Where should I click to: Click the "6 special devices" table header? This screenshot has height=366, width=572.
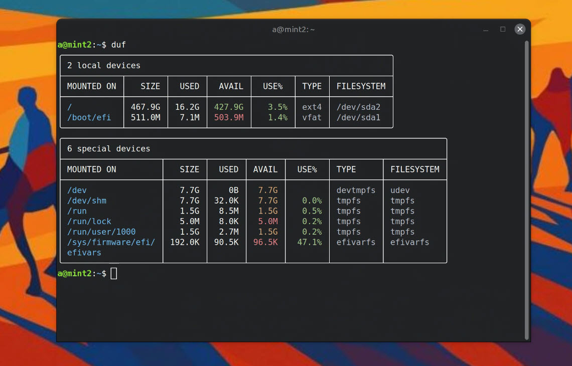[108, 148]
